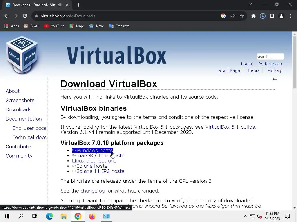
Task: Open the Index link
Action: (x=253, y=71)
